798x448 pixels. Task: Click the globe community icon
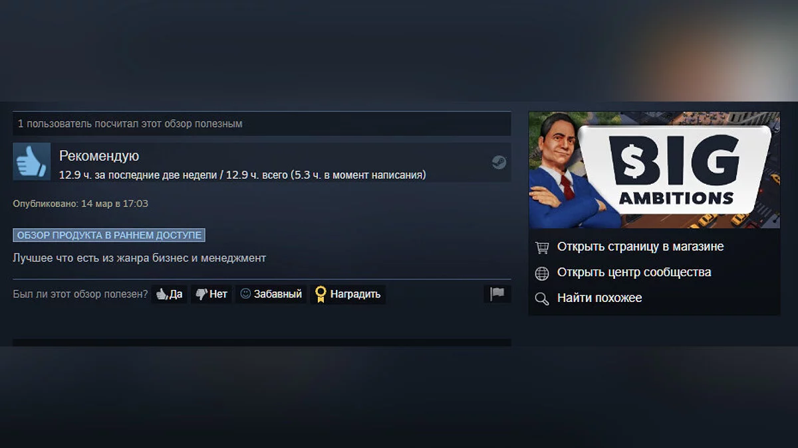543,273
